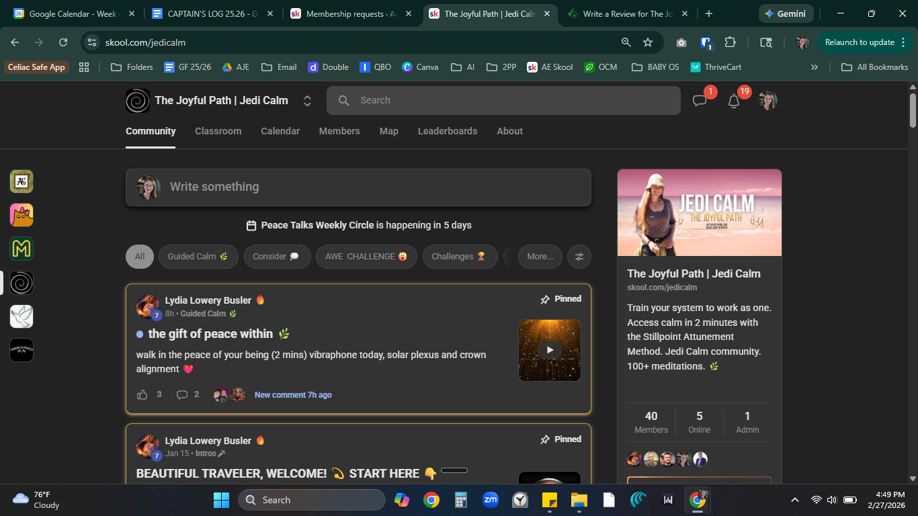Bookmark this page with star icon

click(648, 42)
